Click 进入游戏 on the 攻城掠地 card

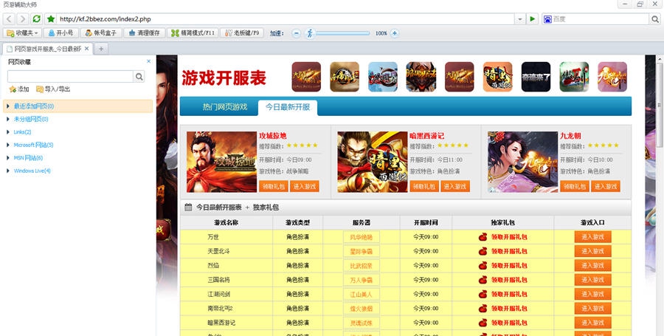305,186
